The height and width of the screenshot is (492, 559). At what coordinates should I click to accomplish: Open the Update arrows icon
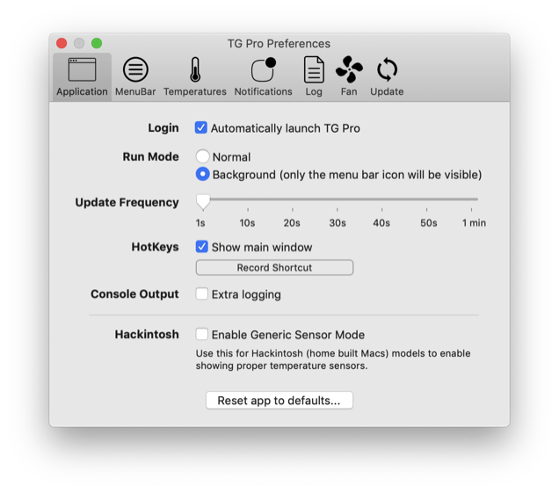(x=387, y=69)
